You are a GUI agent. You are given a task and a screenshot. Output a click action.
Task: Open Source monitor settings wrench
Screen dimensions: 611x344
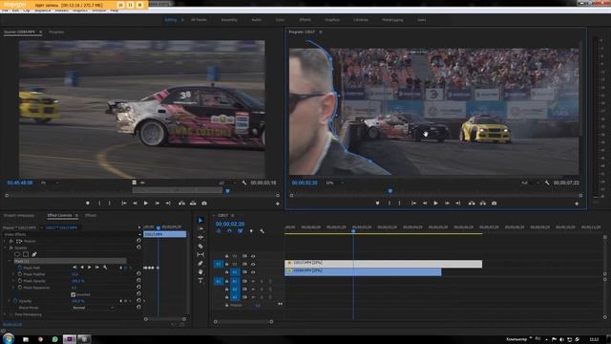[244, 183]
